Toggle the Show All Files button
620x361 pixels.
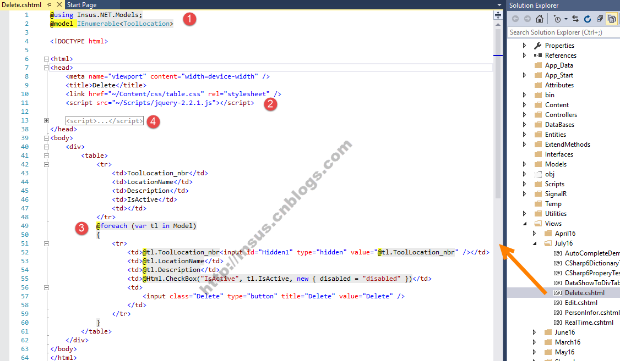[x=612, y=19]
